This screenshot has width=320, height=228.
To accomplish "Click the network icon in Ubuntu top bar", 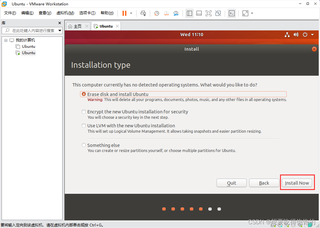I will tap(287, 35).
